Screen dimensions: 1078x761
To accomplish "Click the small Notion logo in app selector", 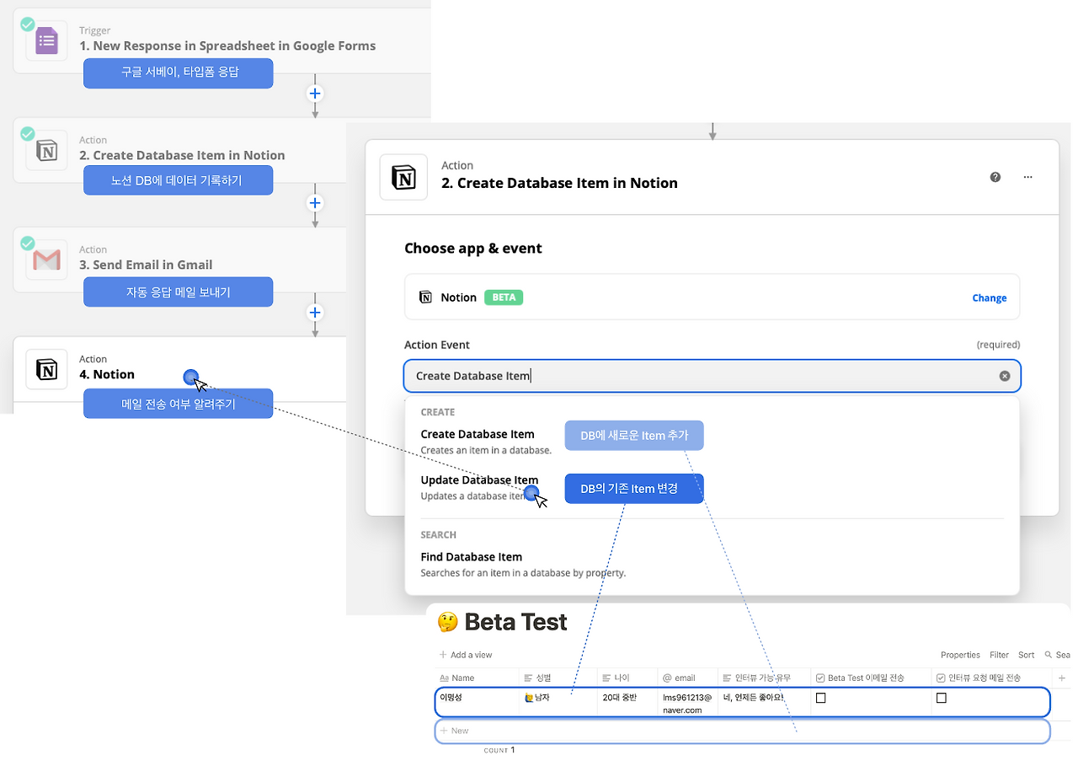I will coord(426,297).
